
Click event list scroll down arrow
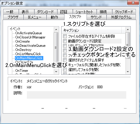click(x=56, y=72)
